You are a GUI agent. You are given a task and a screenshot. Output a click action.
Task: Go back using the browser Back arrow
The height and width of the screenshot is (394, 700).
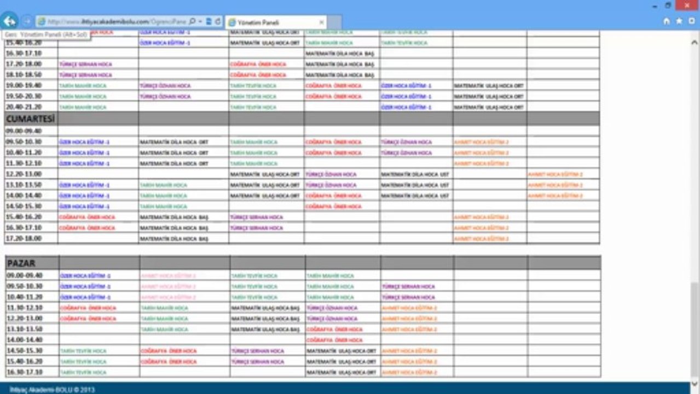[x=9, y=21]
